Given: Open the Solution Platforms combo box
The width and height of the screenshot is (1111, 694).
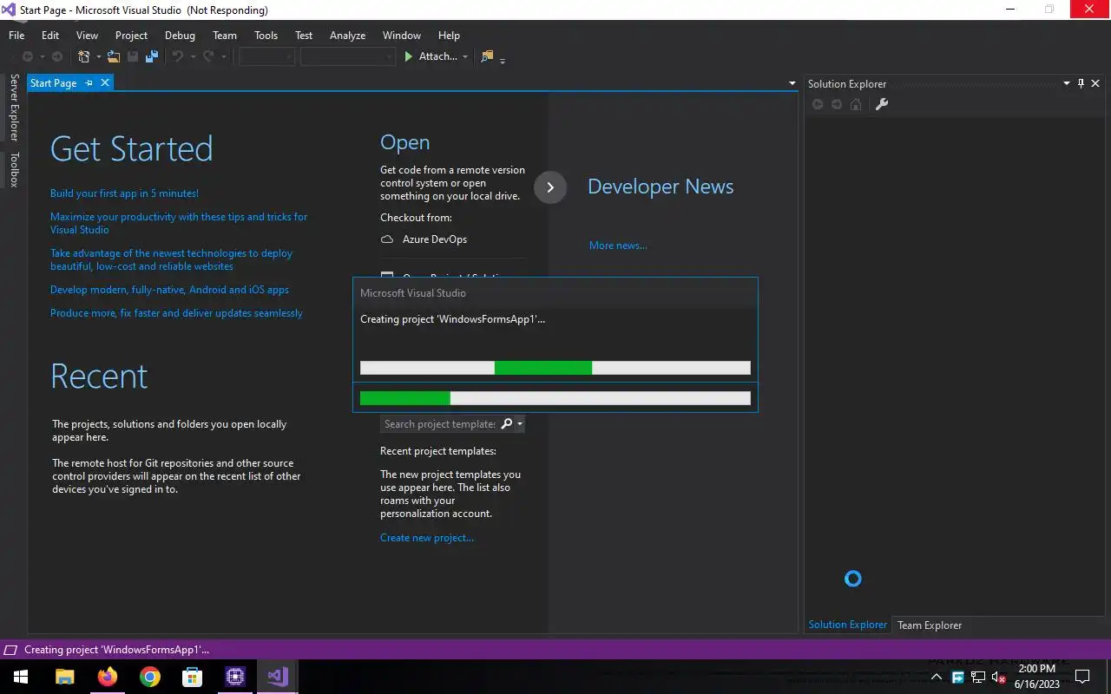Looking at the screenshot, I should pyautogui.click(x=347, y=56).
